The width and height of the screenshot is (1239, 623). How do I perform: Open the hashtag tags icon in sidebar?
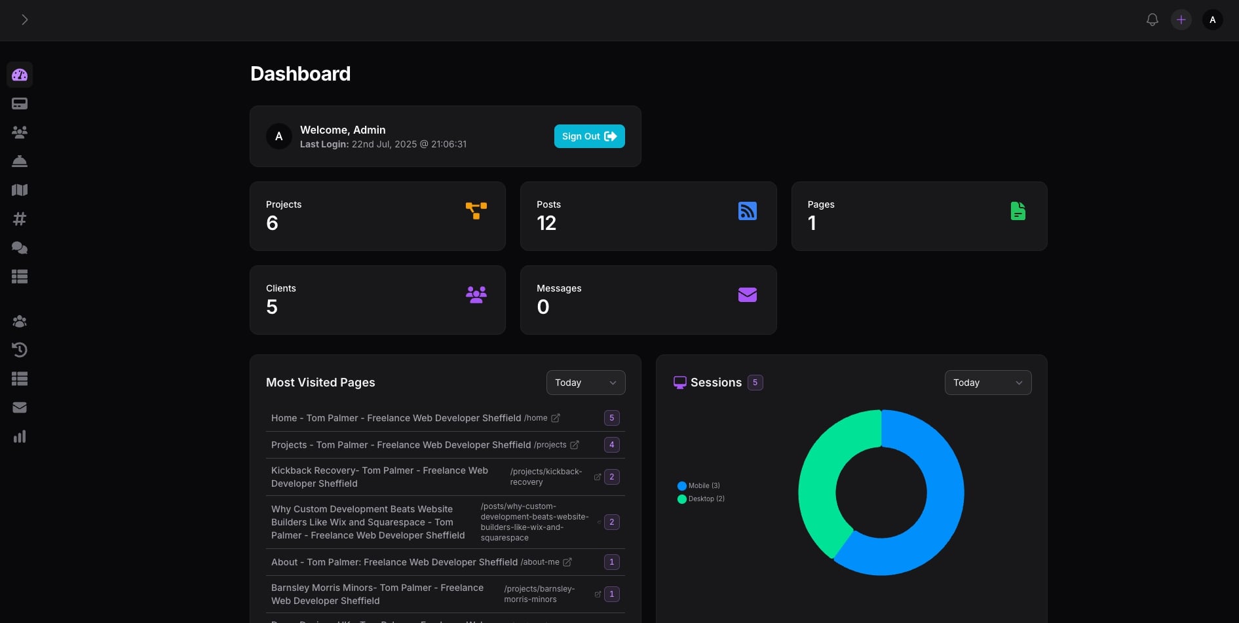(x=20, y=219)
